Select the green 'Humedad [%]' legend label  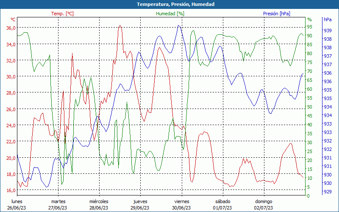tap(170, 14)
